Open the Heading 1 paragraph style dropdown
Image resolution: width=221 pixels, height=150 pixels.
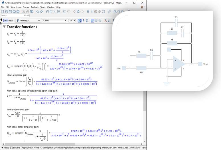coord(28,21)
